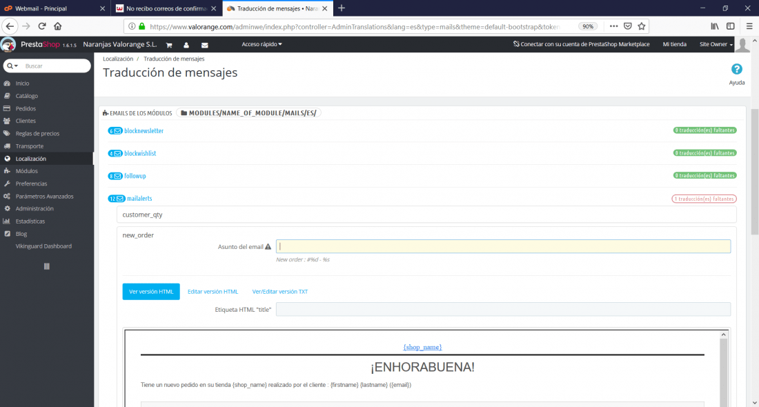The height and width of the screenshot is (407, 759).
Task: Click the browser forward arrow
Action: click(26, 26)
